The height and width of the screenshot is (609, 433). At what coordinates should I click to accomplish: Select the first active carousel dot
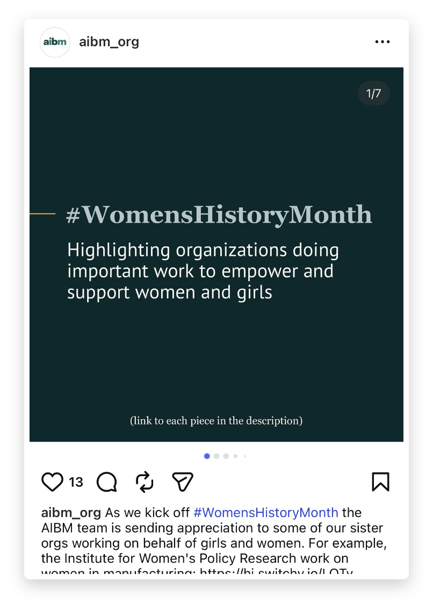click(x=207, y=456)
